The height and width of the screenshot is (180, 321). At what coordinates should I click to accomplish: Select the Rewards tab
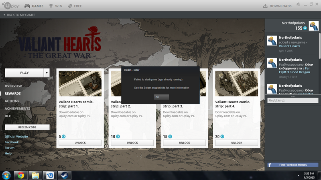[13, 94]
